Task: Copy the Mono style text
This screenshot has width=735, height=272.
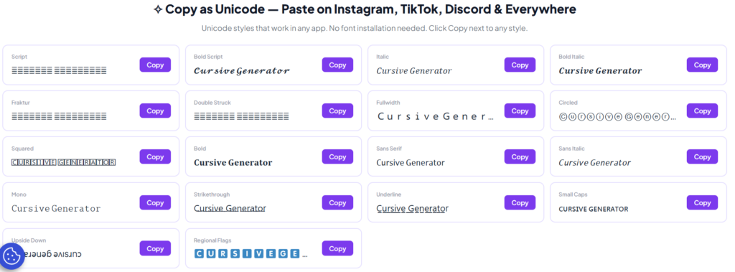Action: pos(155,203)
